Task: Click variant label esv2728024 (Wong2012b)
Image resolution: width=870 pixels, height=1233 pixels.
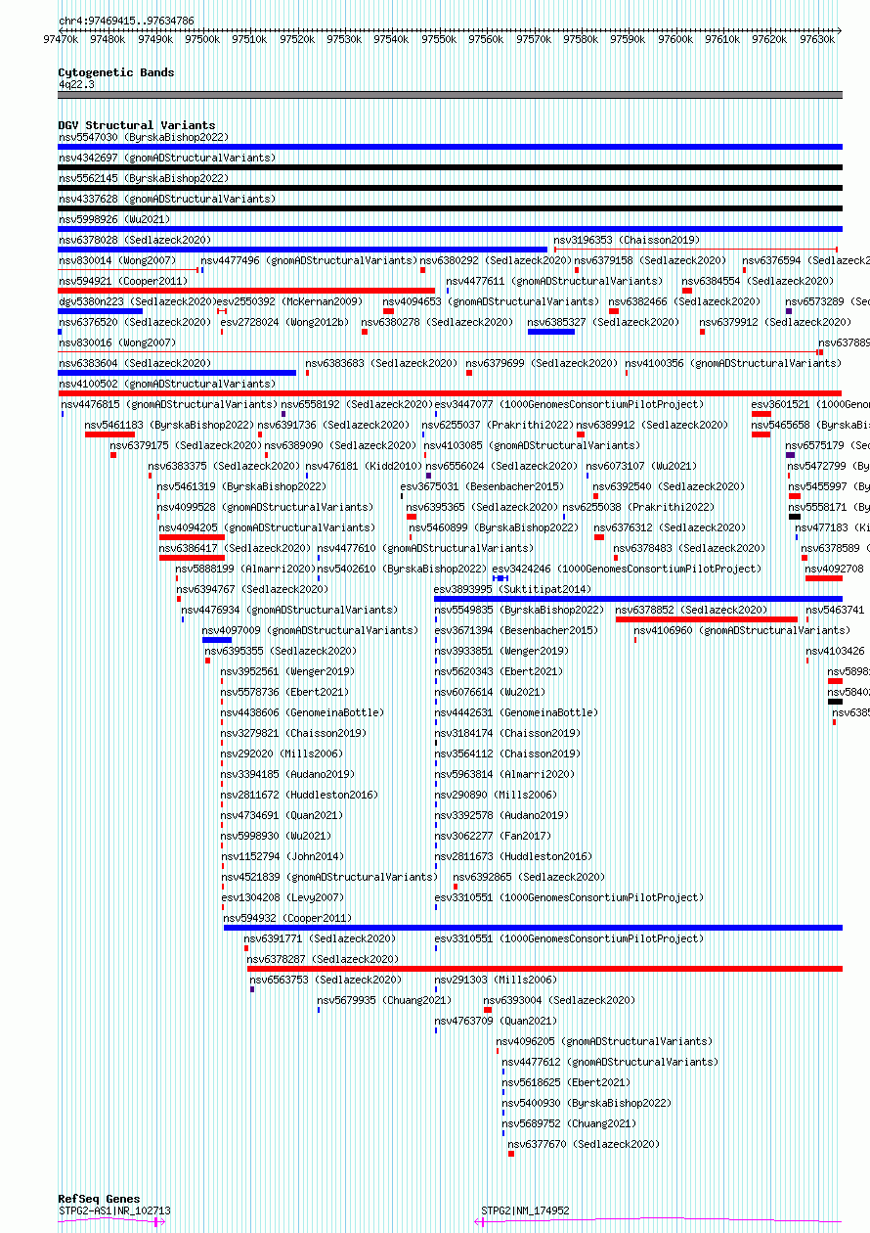Action: [x=284, y=322]
